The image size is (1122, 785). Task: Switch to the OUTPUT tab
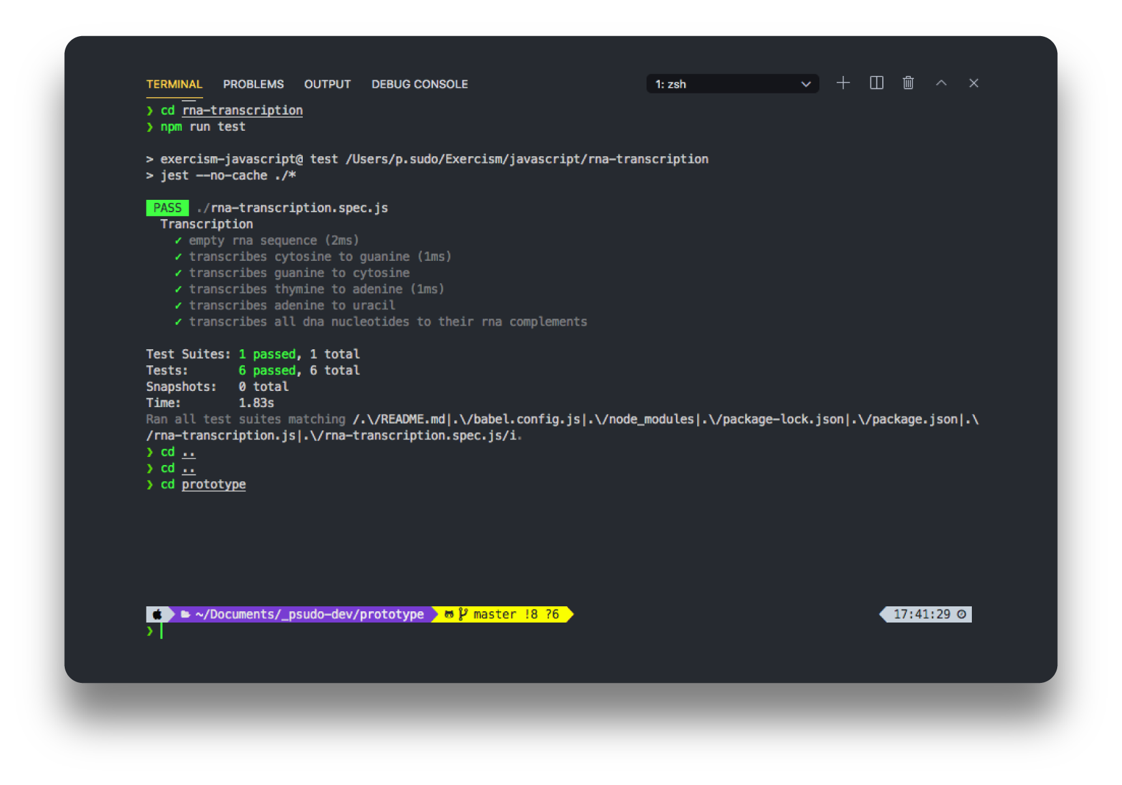tap(327, 84)
